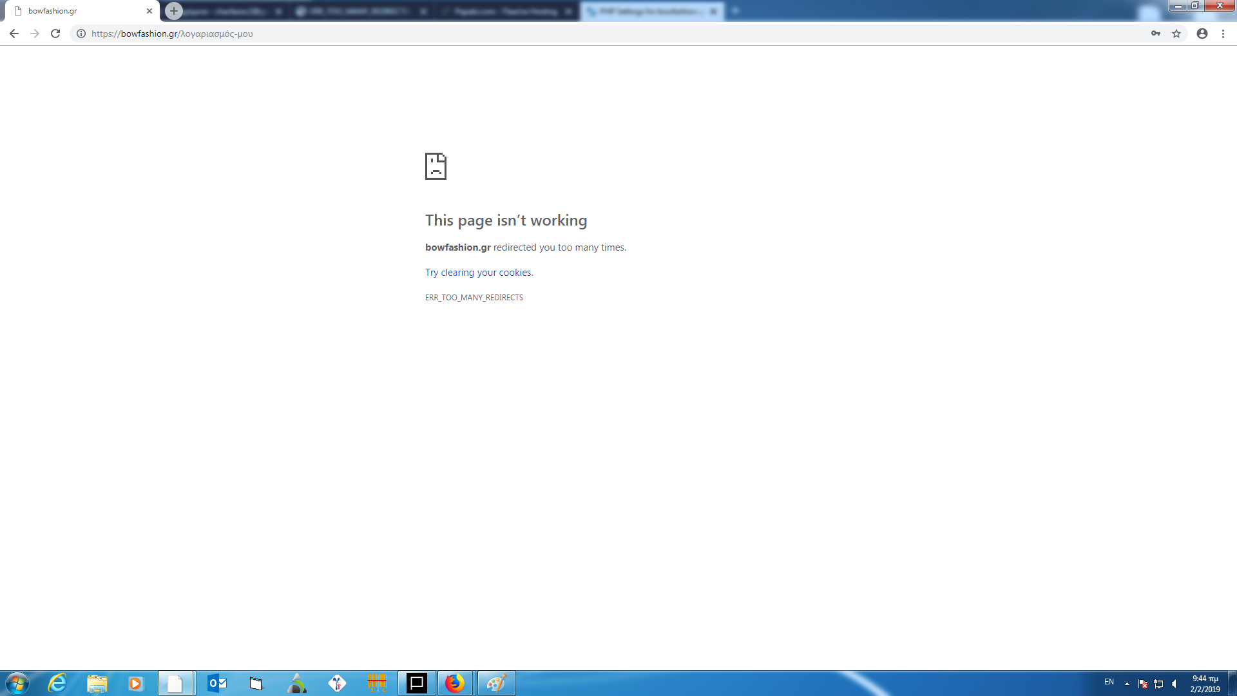
Task: View site information icon in address bar
Action: coord(81,34)
